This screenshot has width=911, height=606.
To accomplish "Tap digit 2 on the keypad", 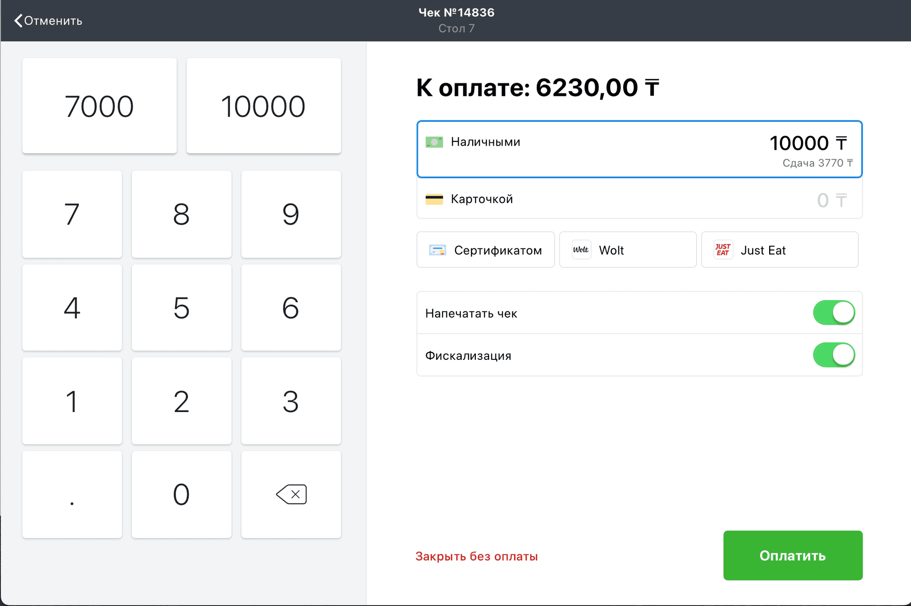I will point(181,401).
